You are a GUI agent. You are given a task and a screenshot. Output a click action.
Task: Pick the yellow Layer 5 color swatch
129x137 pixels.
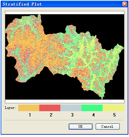tap(113, 108)
